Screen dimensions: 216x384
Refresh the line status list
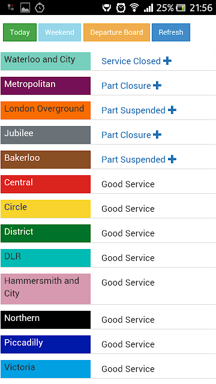pos(171,32)
